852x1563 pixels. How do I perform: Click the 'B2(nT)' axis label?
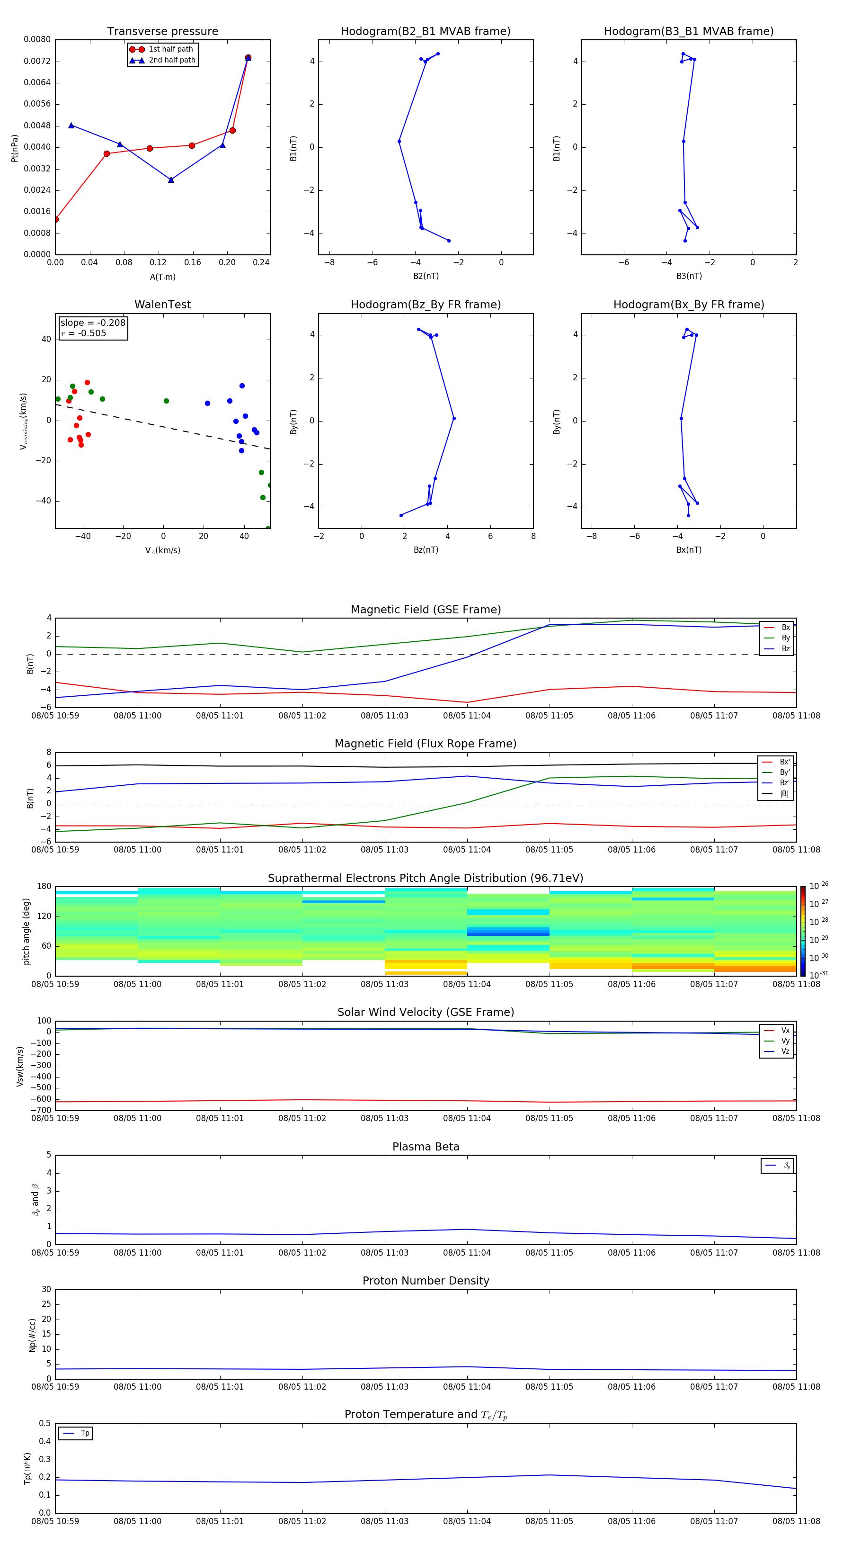click(x=426, y=276)
